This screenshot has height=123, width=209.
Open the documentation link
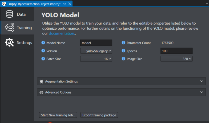click(62, 33)
